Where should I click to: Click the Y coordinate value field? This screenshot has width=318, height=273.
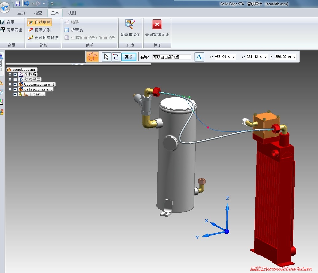(x=255, y=57)
